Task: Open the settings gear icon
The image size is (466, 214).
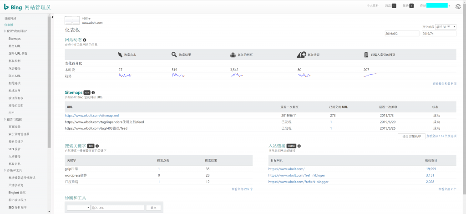Action: point(458,6)
